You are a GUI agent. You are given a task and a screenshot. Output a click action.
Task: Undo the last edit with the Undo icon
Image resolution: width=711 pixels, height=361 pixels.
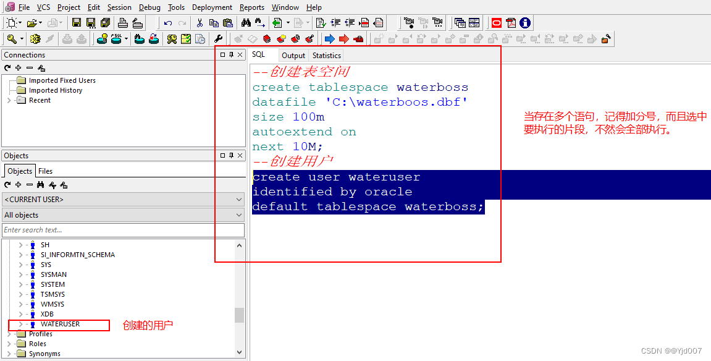(167, 22)
